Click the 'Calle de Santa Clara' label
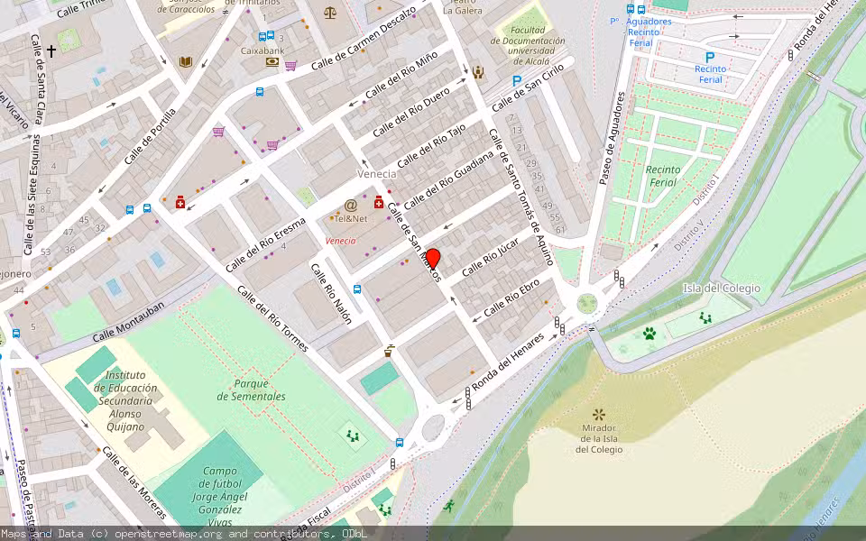This screenshot has height=541, width=866. tap(37, 79)
